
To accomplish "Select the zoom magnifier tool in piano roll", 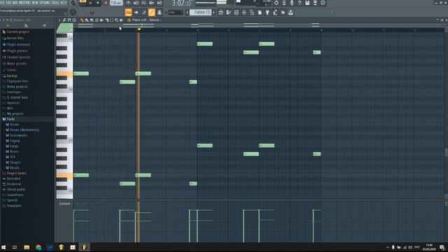I will (x=117, y=20).
